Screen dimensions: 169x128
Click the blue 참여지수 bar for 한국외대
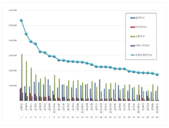coord(100,90)
